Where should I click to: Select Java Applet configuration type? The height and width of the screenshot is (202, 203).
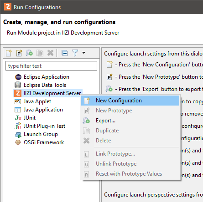pyautogui.click(x=37, y=101)
